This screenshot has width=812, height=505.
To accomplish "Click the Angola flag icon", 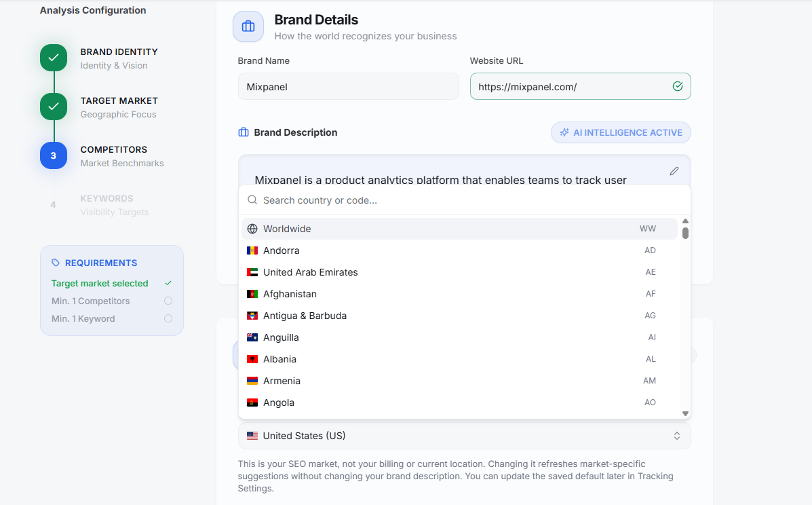I will 252,403.
